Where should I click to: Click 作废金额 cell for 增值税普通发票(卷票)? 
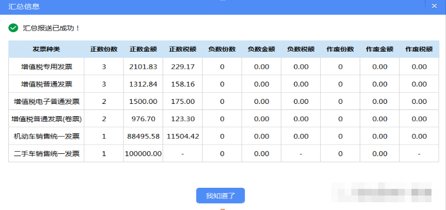click(x=380, y=119)
